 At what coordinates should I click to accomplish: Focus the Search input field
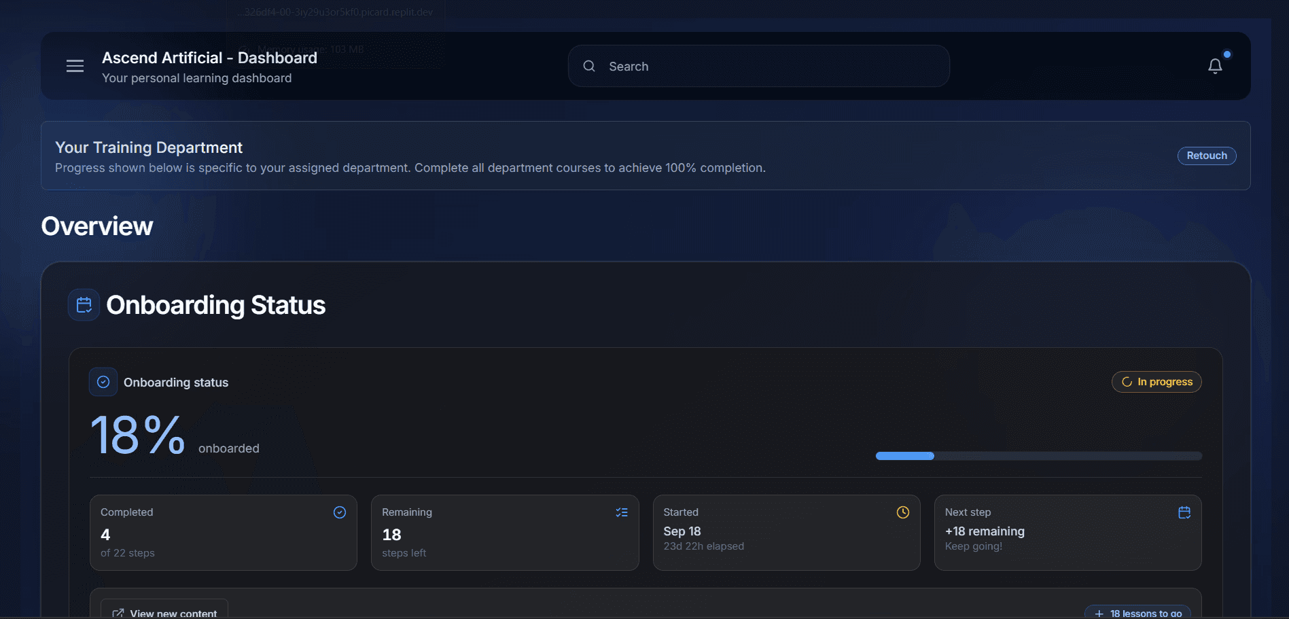pyautogui.click(x=758, y=66)
